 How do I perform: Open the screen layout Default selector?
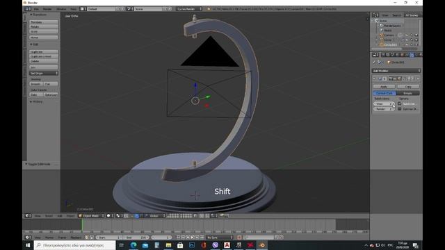[x=102, y=9]
